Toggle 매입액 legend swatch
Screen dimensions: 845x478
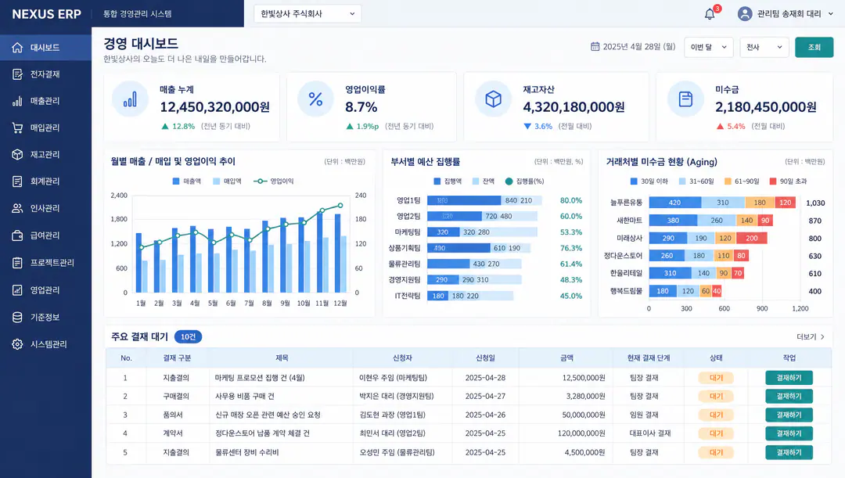click(216, 181)
